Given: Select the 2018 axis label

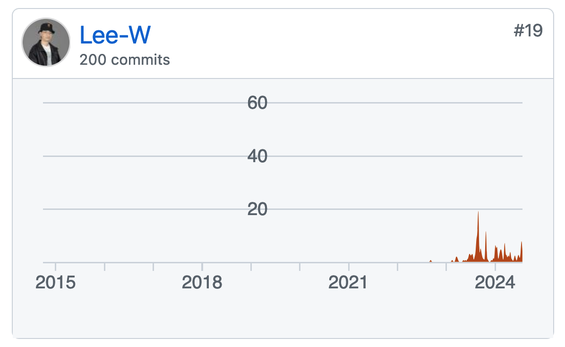Looking at the screenshot, I should pos(202,282).
